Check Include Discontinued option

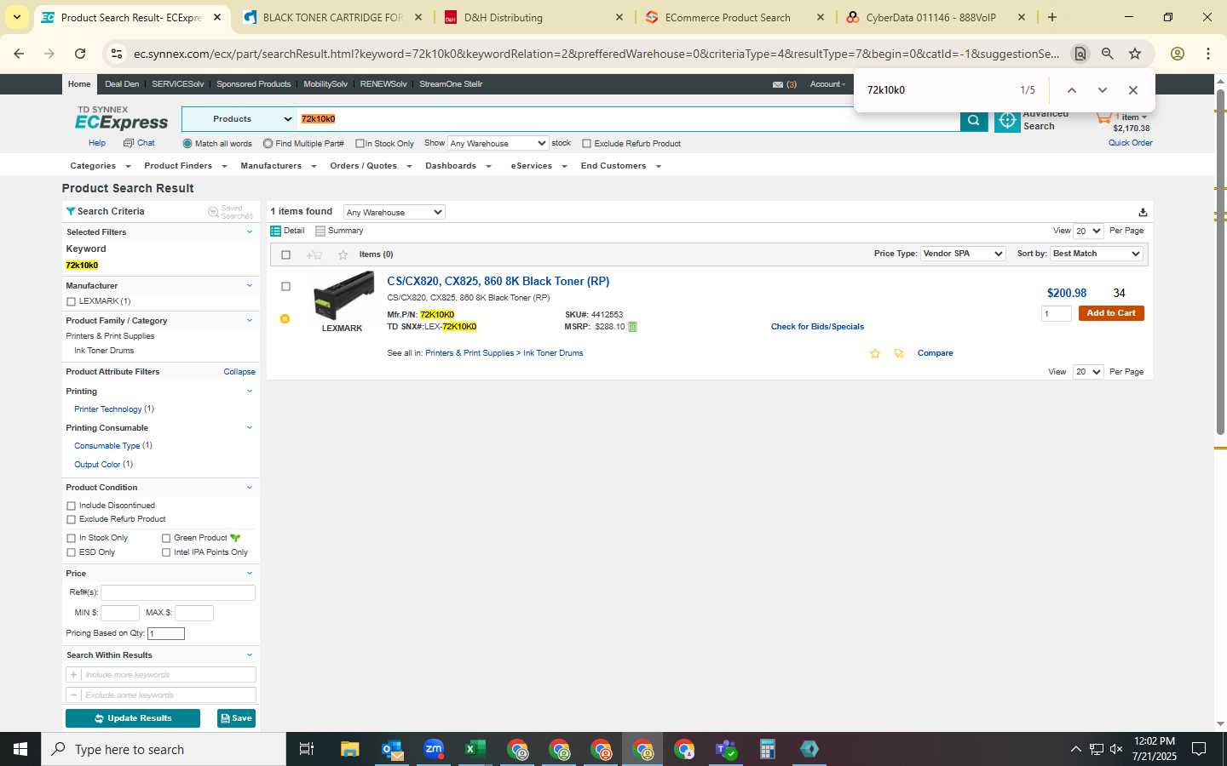pos(71,506)
